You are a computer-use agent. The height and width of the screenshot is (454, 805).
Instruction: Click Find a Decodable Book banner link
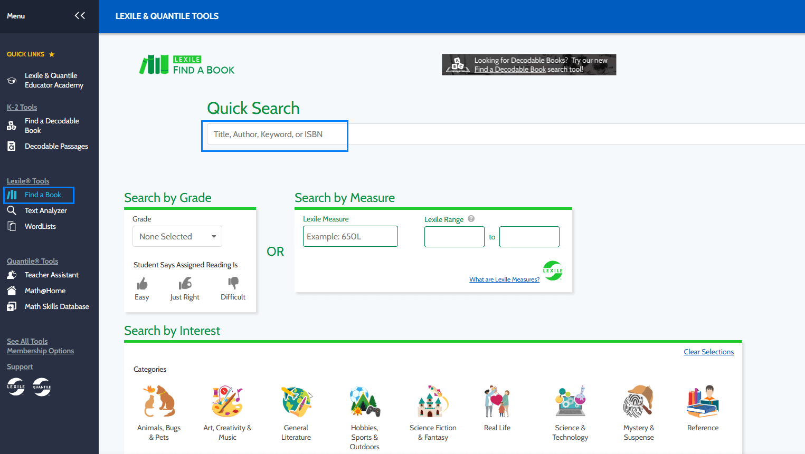pyautogui.click(x=510, y=69)
